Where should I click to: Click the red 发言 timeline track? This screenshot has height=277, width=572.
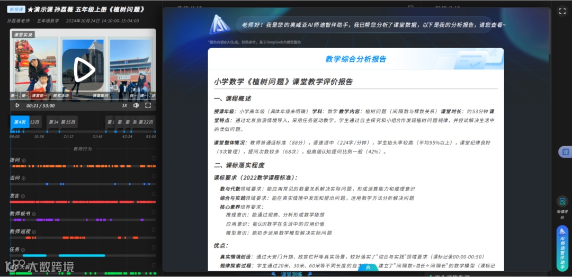click(83, 202)
